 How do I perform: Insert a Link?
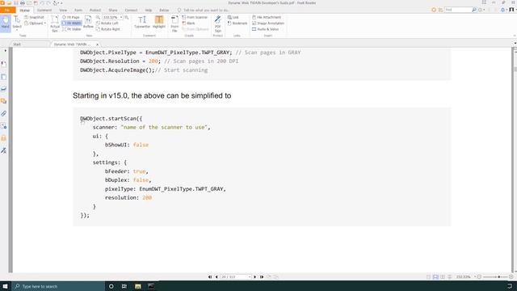pyautogui.click(x=233, y=17)
